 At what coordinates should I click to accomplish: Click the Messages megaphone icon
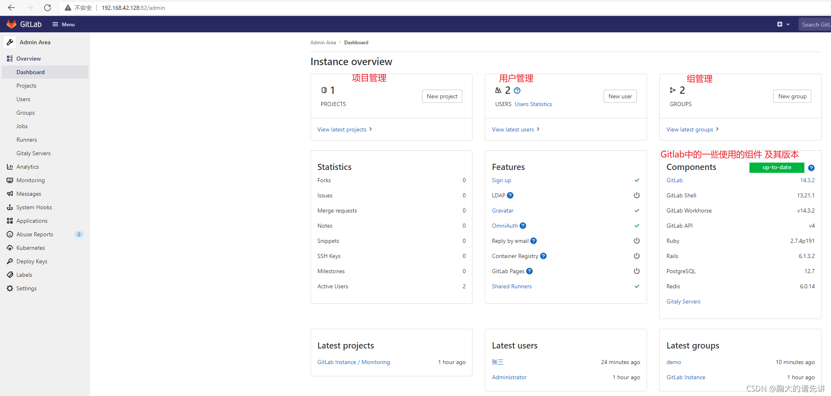10,194
